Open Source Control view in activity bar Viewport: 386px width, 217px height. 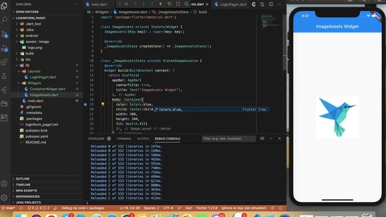pos(4,34)
